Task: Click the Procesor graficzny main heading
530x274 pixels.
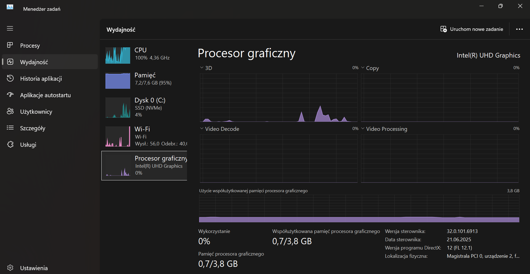Action: 247,53
